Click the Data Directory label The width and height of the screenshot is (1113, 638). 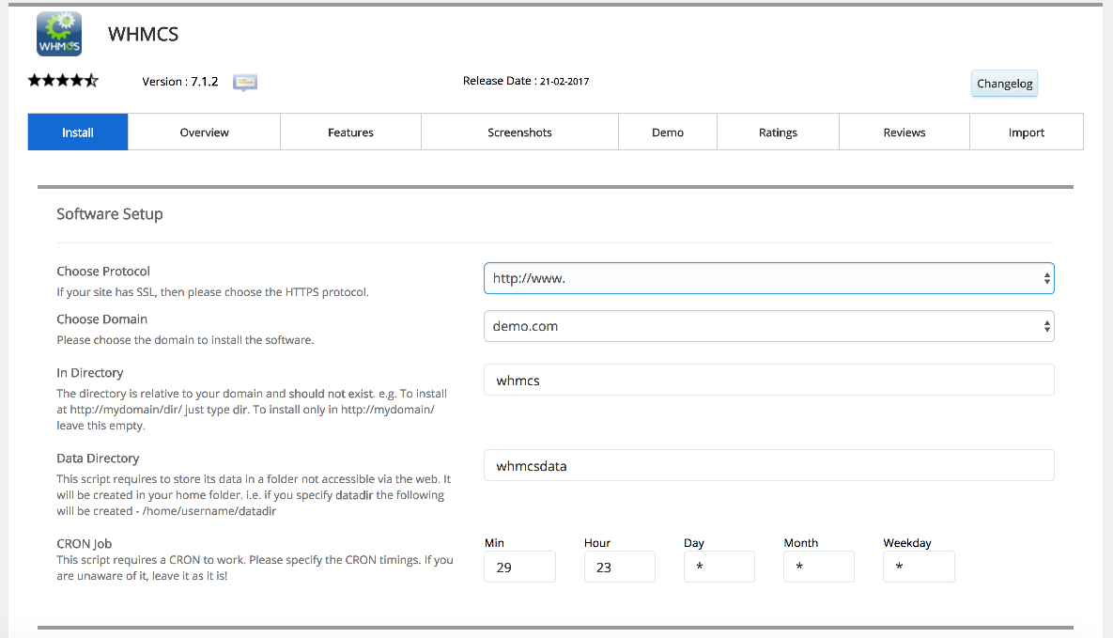pos(98,459)
